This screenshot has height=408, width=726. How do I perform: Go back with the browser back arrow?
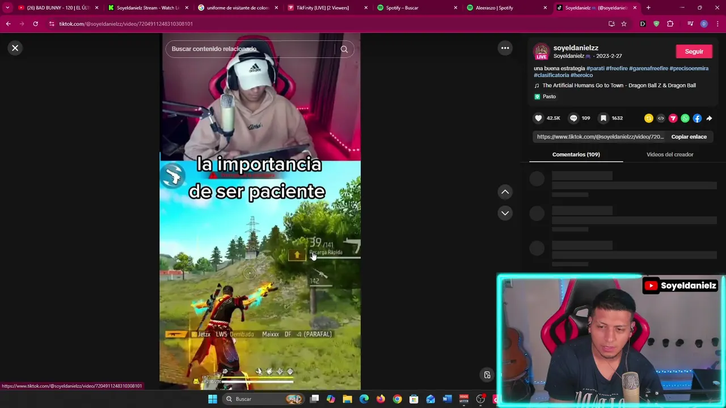[x=8, y=24]
